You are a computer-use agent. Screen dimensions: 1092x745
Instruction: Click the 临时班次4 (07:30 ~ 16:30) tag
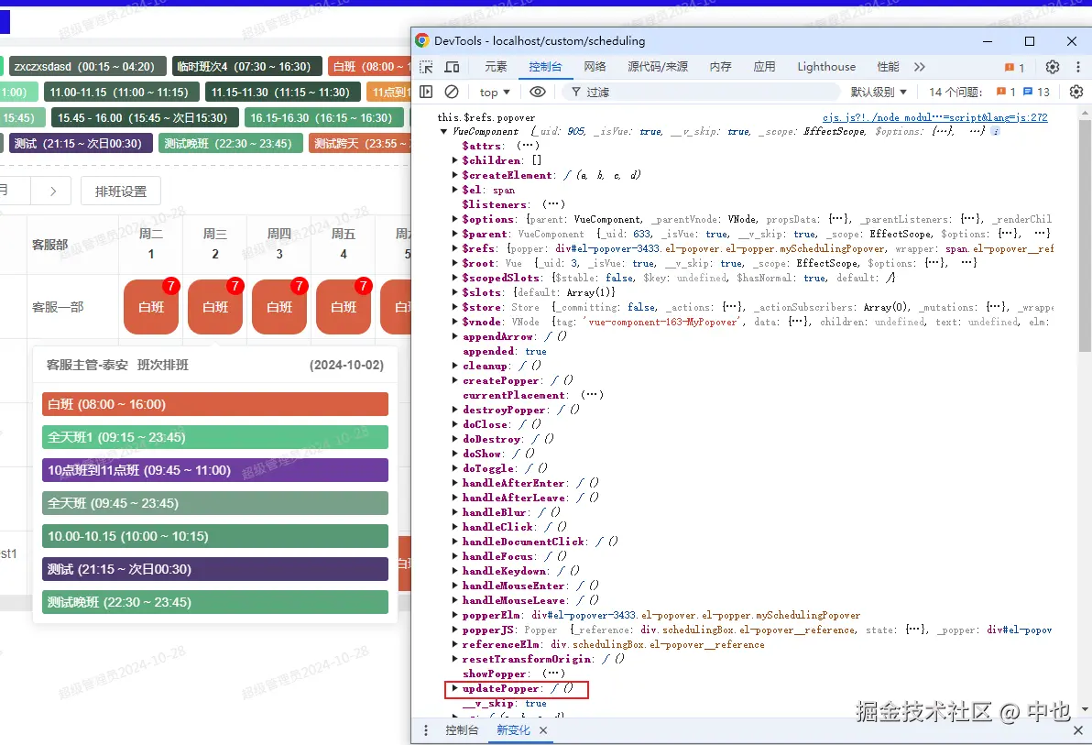[246, 67]
